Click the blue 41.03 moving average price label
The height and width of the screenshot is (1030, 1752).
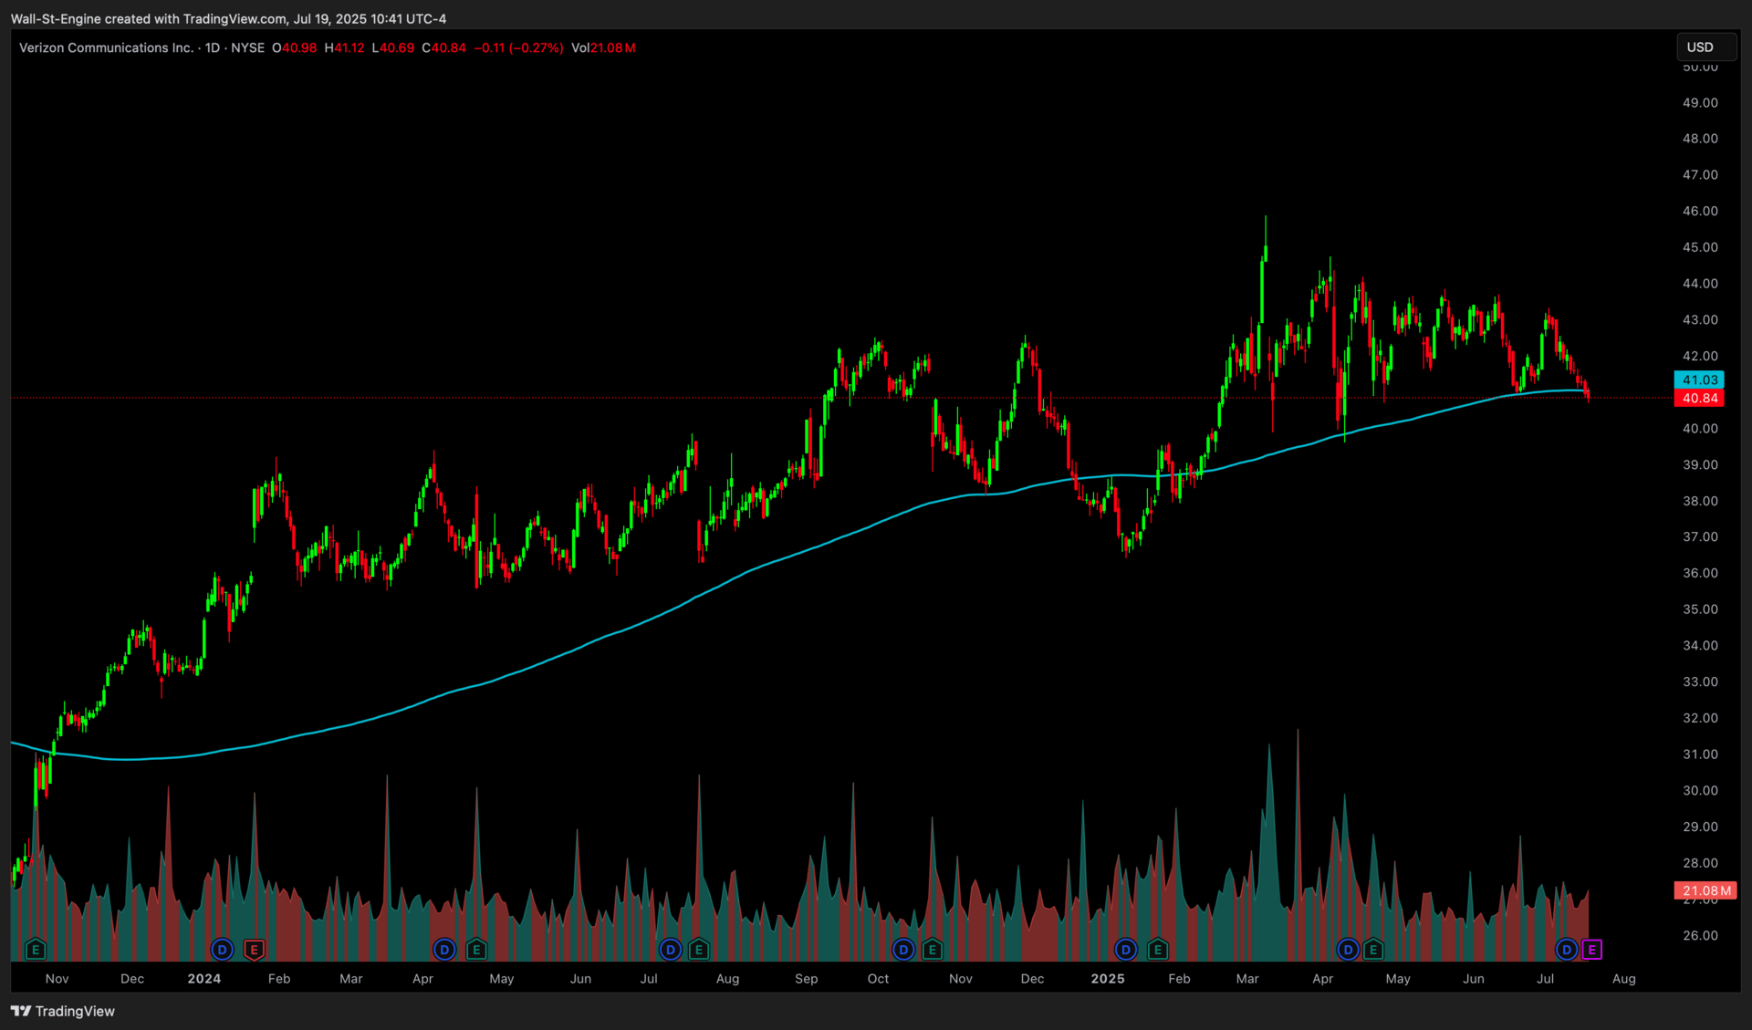coord(1699,380)
